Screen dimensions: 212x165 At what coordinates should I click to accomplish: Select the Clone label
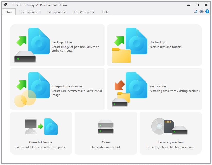(106, 142)
